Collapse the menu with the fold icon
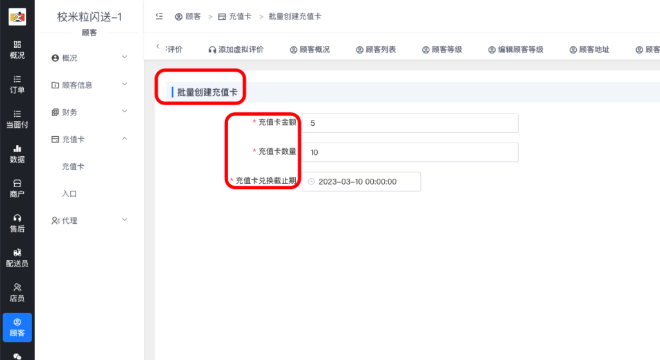 [x=159, y=16]
